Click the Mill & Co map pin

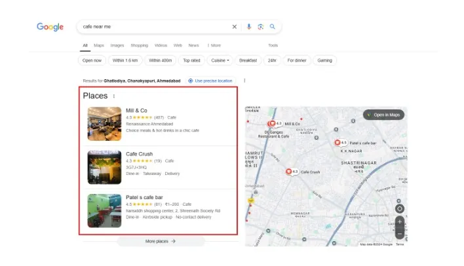(272, 123)
